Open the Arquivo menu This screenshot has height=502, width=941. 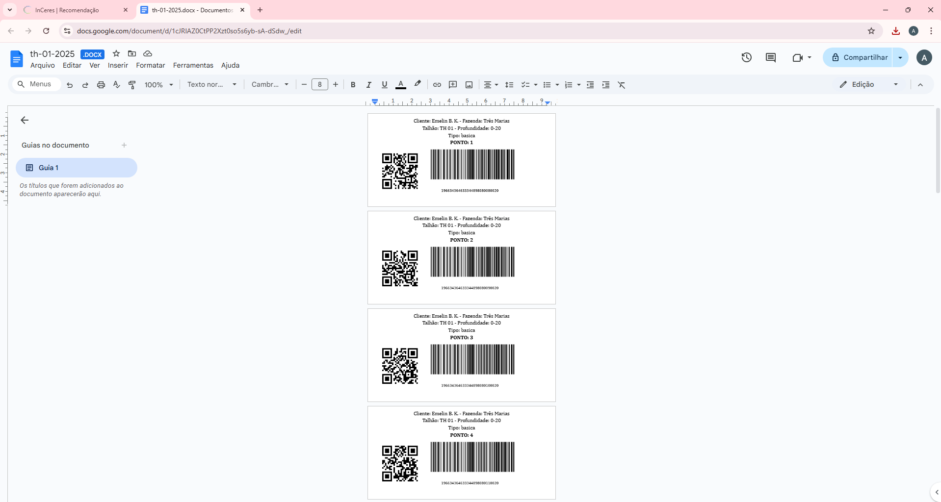pyautogui.click(x=43, y=65)
